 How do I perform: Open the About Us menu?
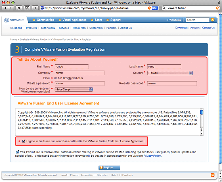[x=126, y=28]
